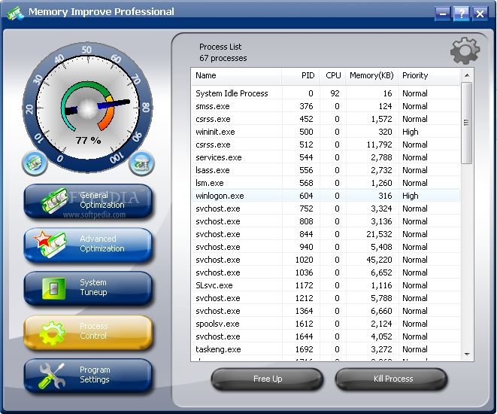Viewport: 497px width, 414px height.
Task: Select System Idle Process row
Action: [326, 93]
